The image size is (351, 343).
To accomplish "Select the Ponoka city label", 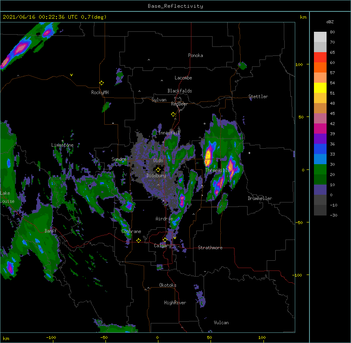I will coord(195,55).
